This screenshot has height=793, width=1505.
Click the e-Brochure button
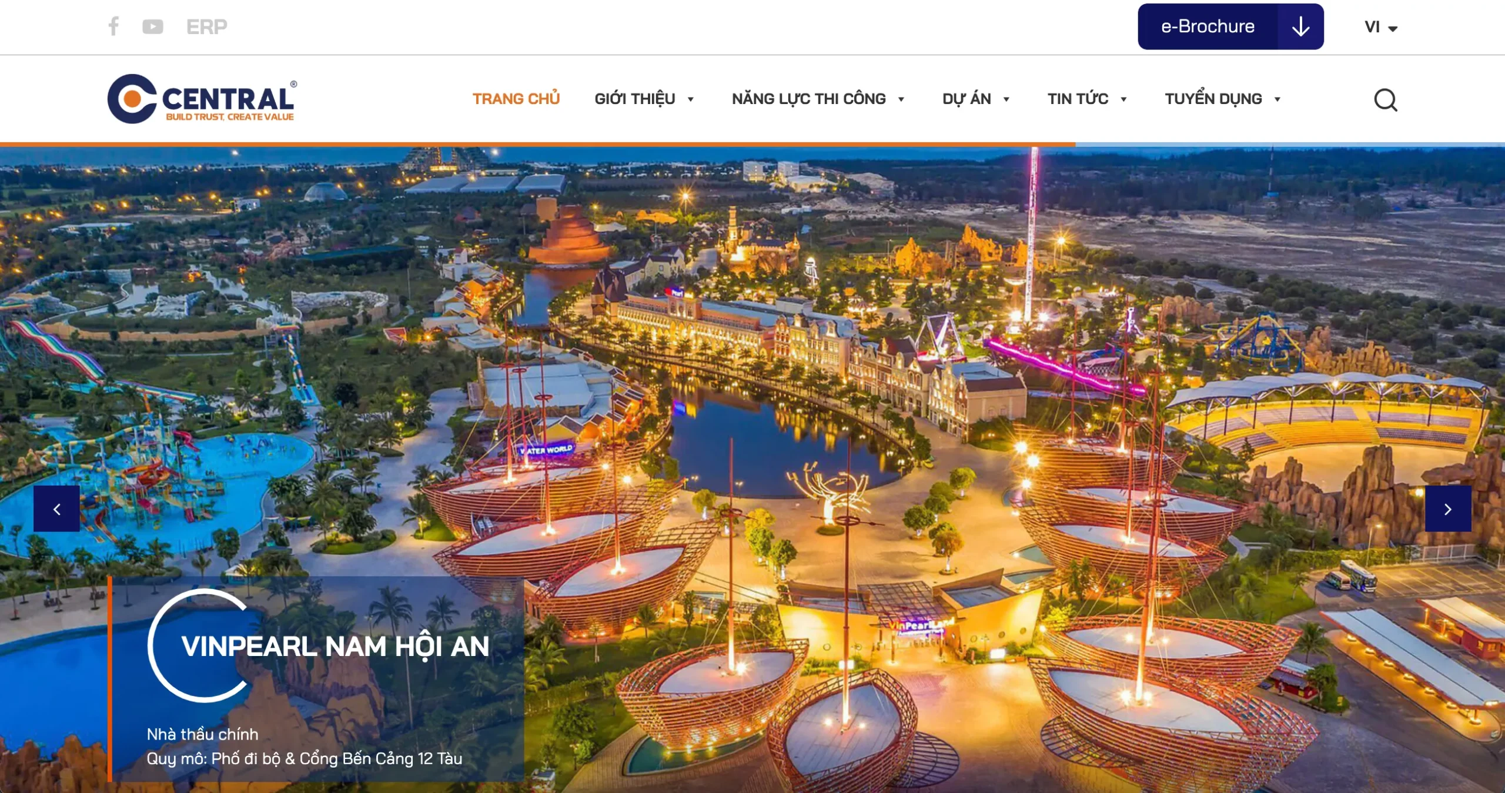point(1208,26)
